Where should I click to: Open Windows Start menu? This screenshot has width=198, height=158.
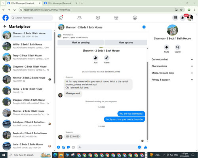click(4, 155)
